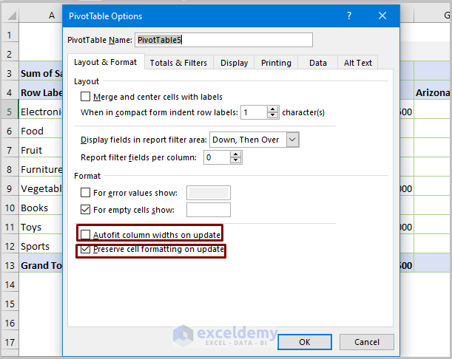Uncheck Preserve cell formatting on update
This screenshot has height=359, width=452.
(x=87, y=250)
